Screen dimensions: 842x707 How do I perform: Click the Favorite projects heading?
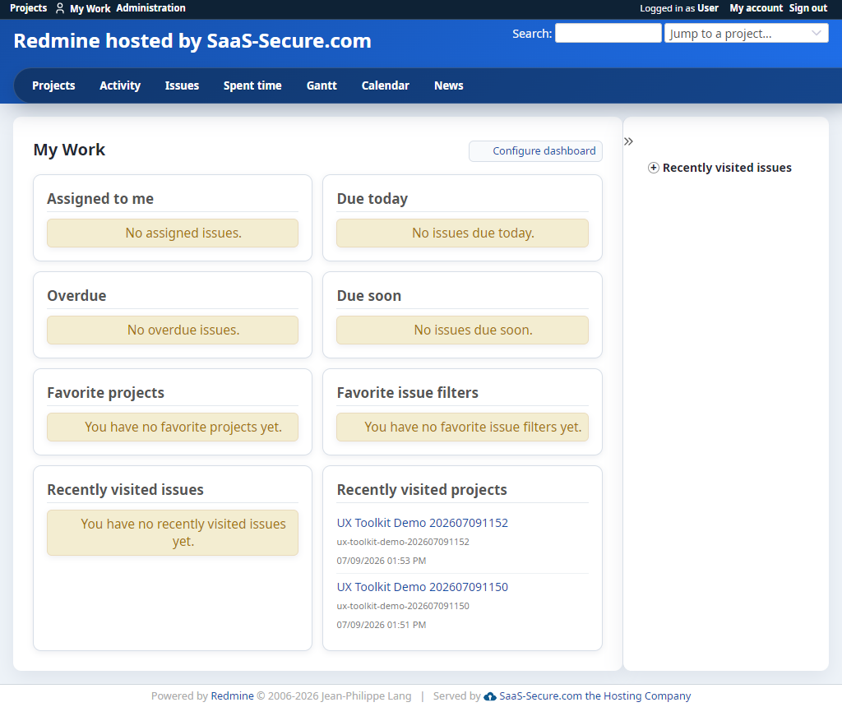[106, 393]
